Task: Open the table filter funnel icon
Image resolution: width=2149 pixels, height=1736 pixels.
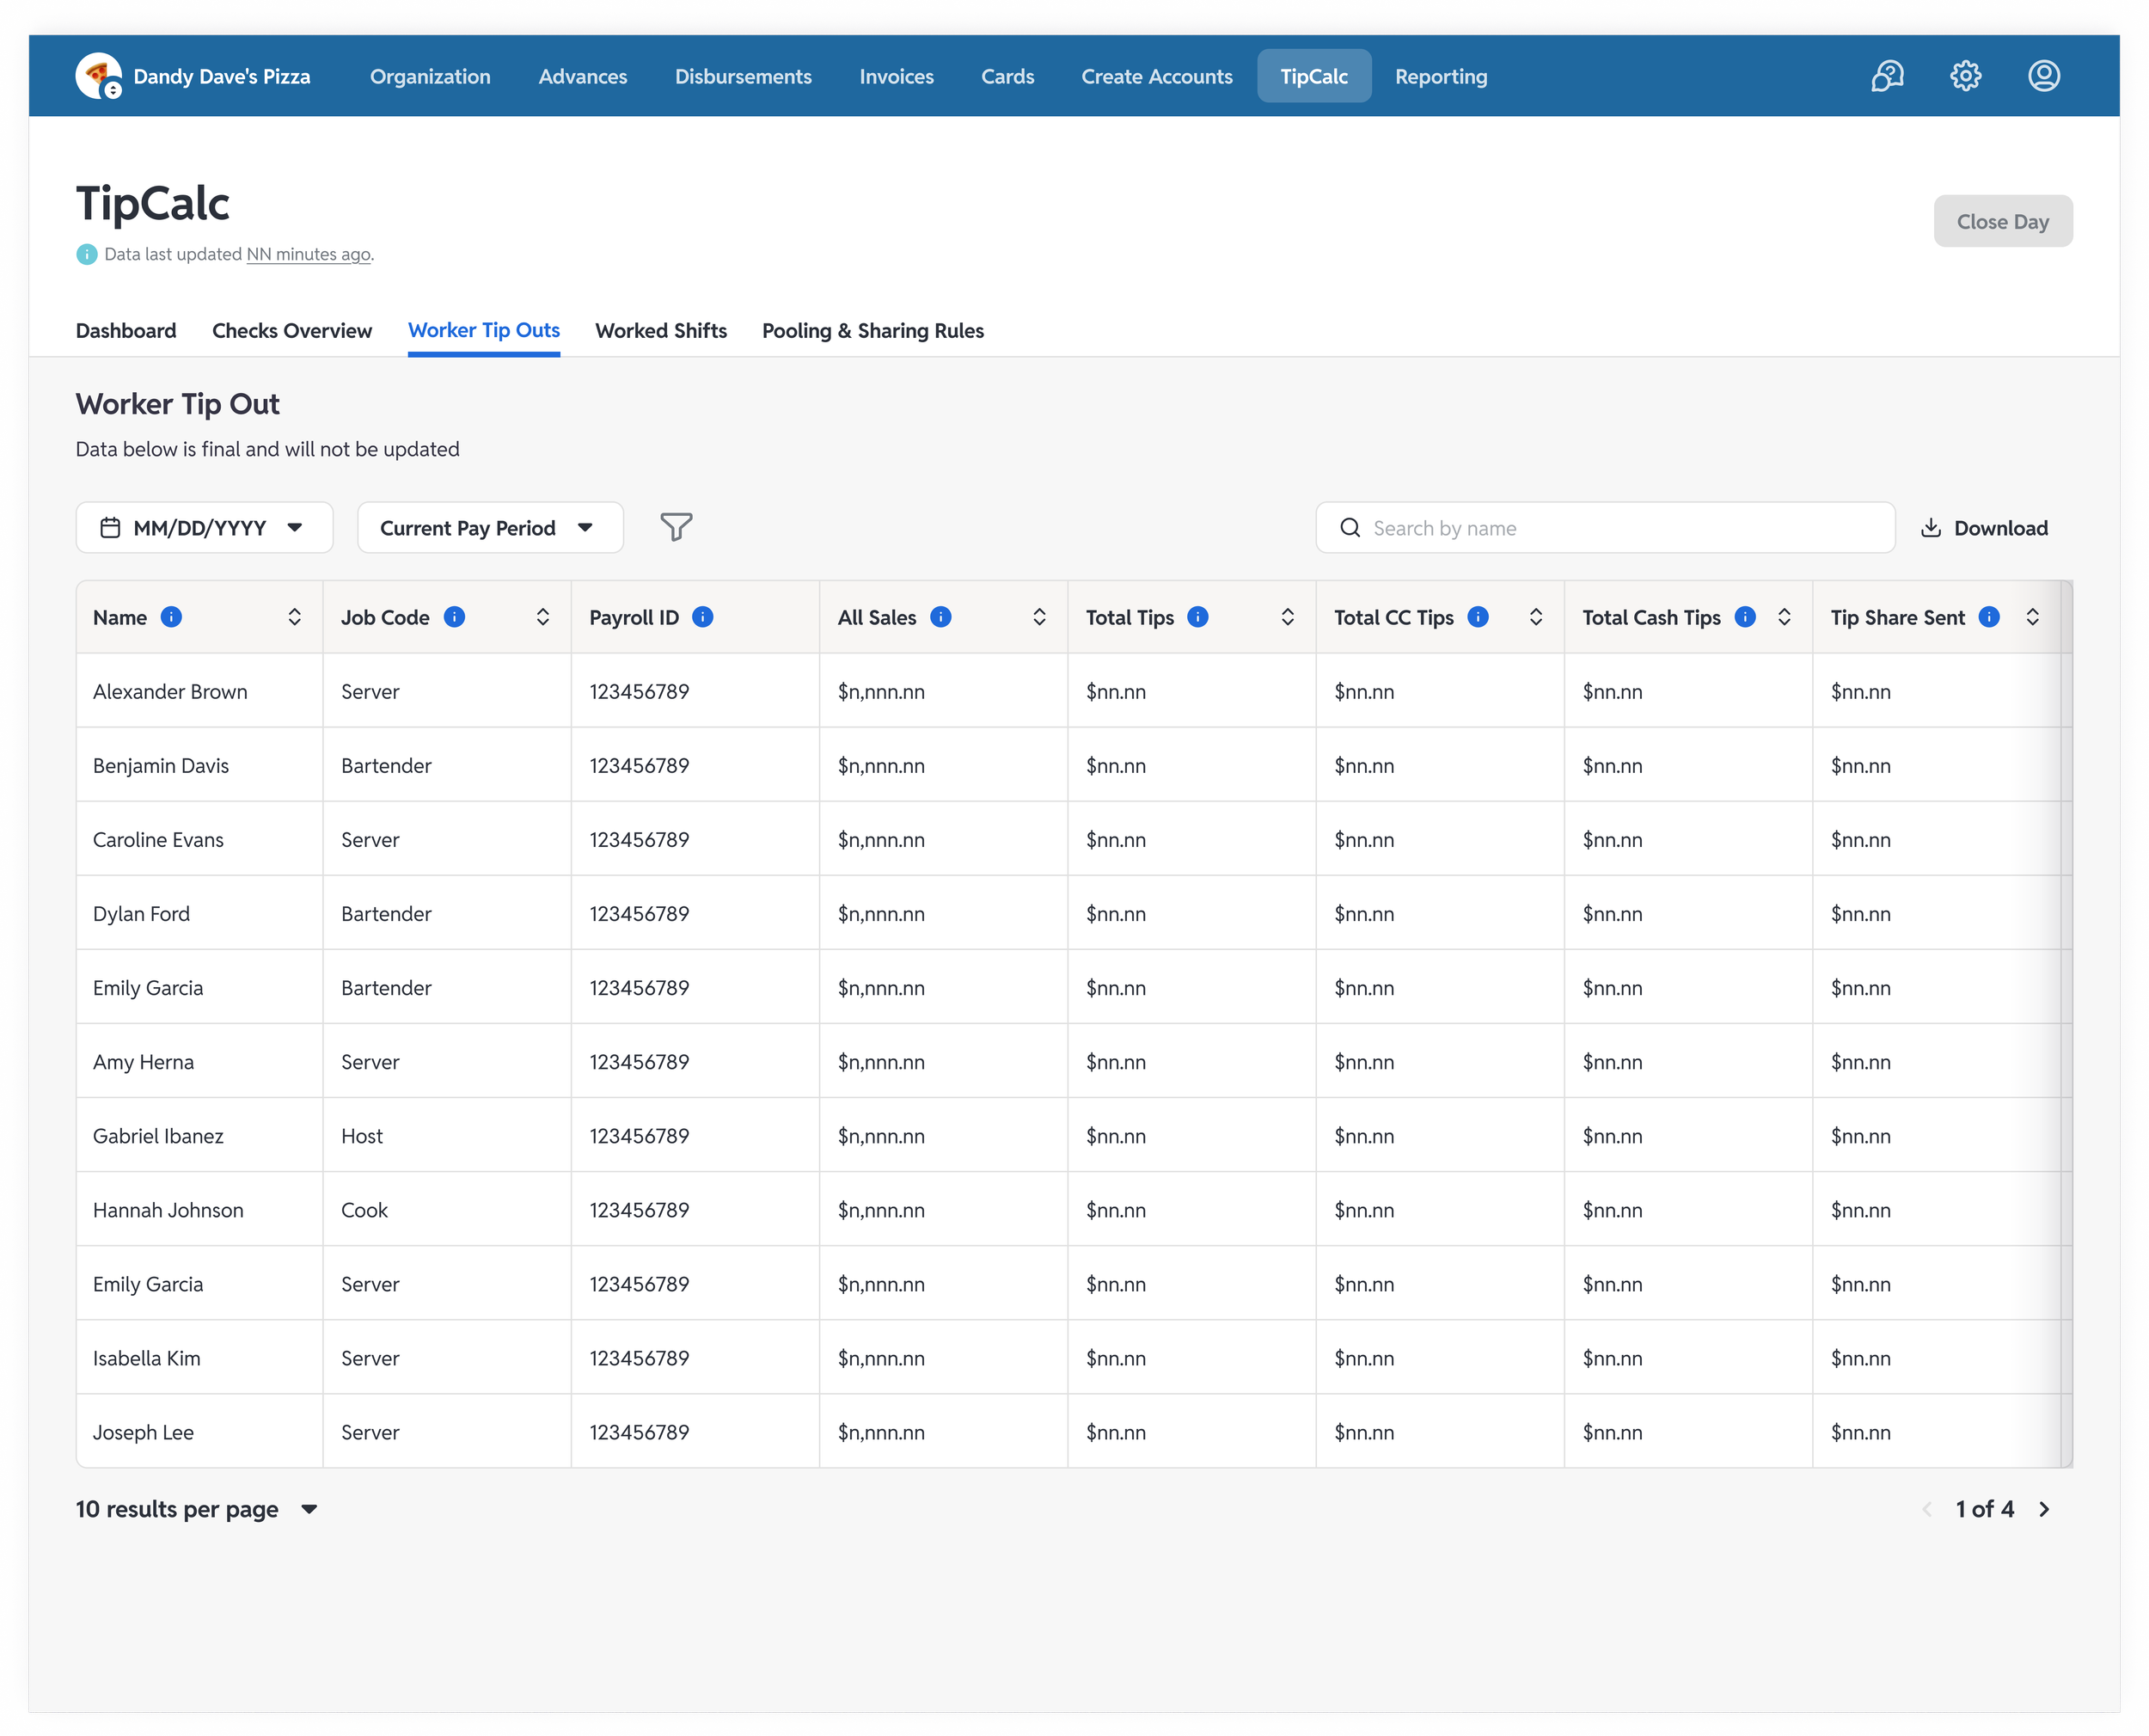Action: (676, 527)
